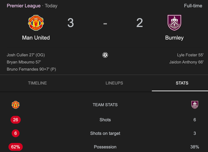Open the Premier League link

point(24,6)
